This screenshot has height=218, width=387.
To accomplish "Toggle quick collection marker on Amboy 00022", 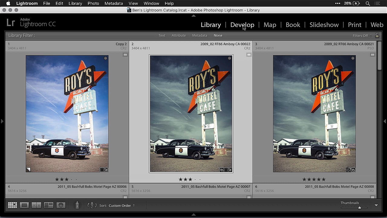I will (229, 58).
